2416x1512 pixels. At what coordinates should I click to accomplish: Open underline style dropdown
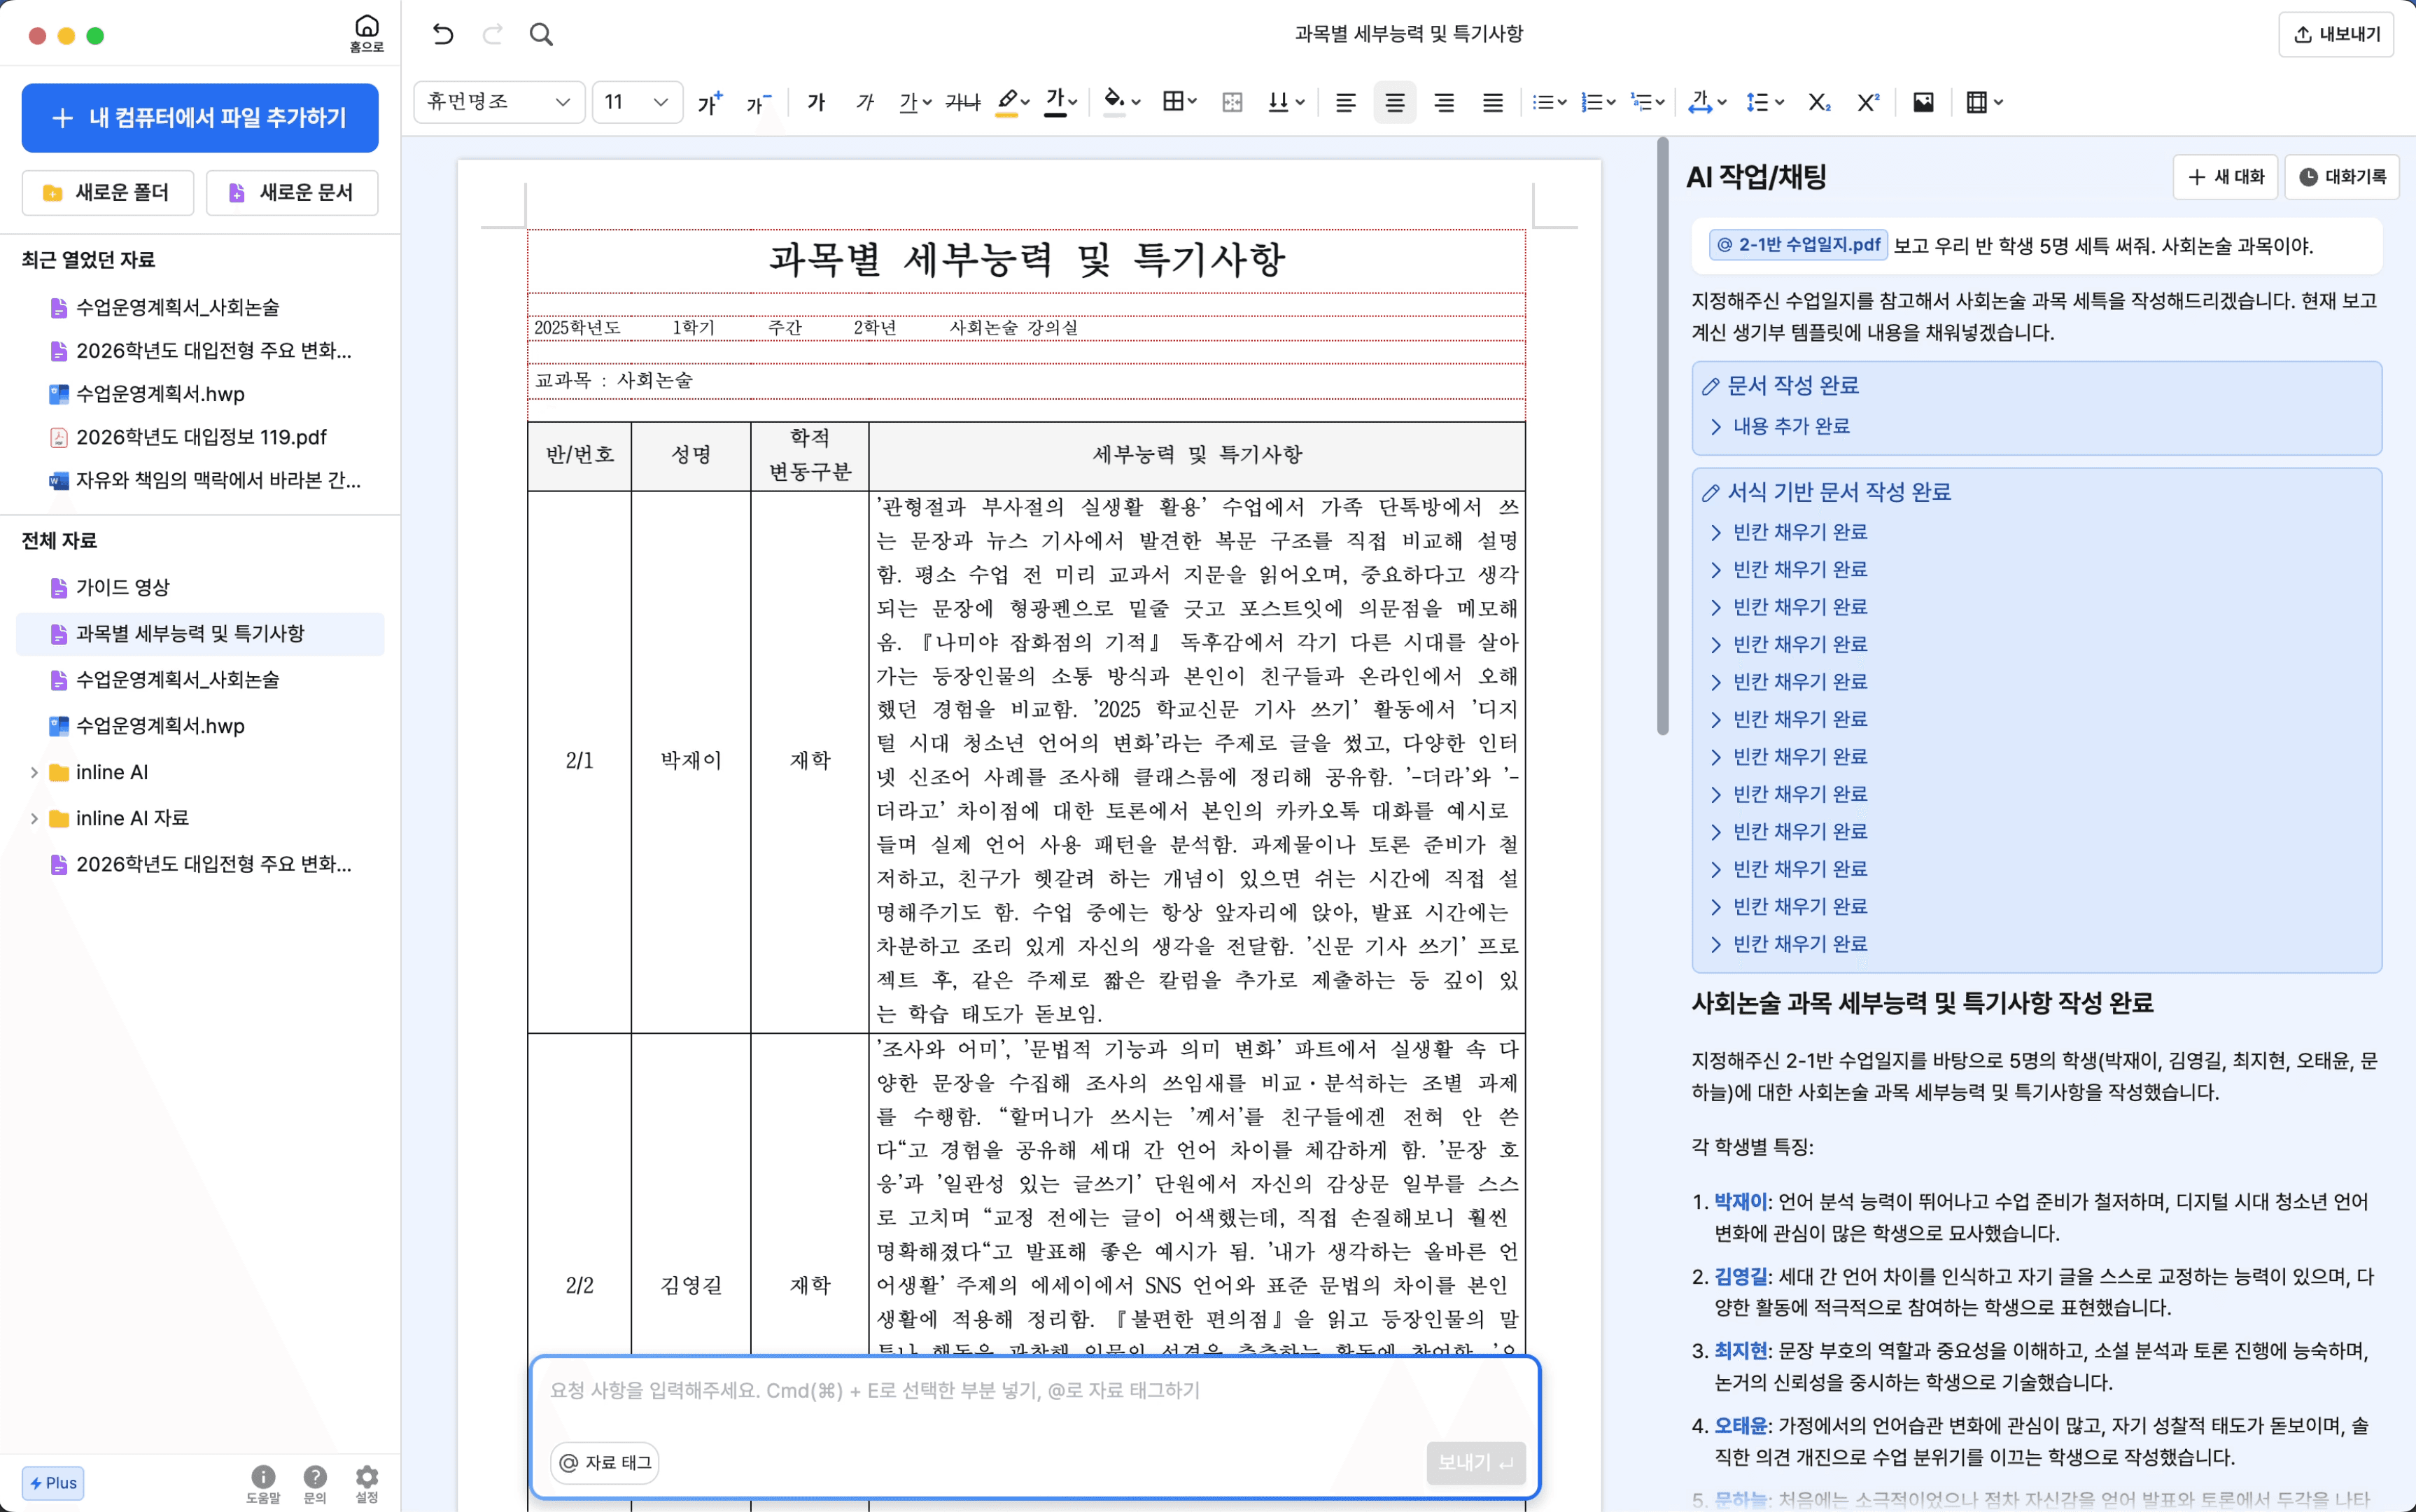(x=915, y=102)
